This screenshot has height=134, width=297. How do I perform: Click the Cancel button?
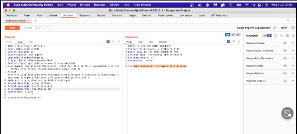coord(28,28)
